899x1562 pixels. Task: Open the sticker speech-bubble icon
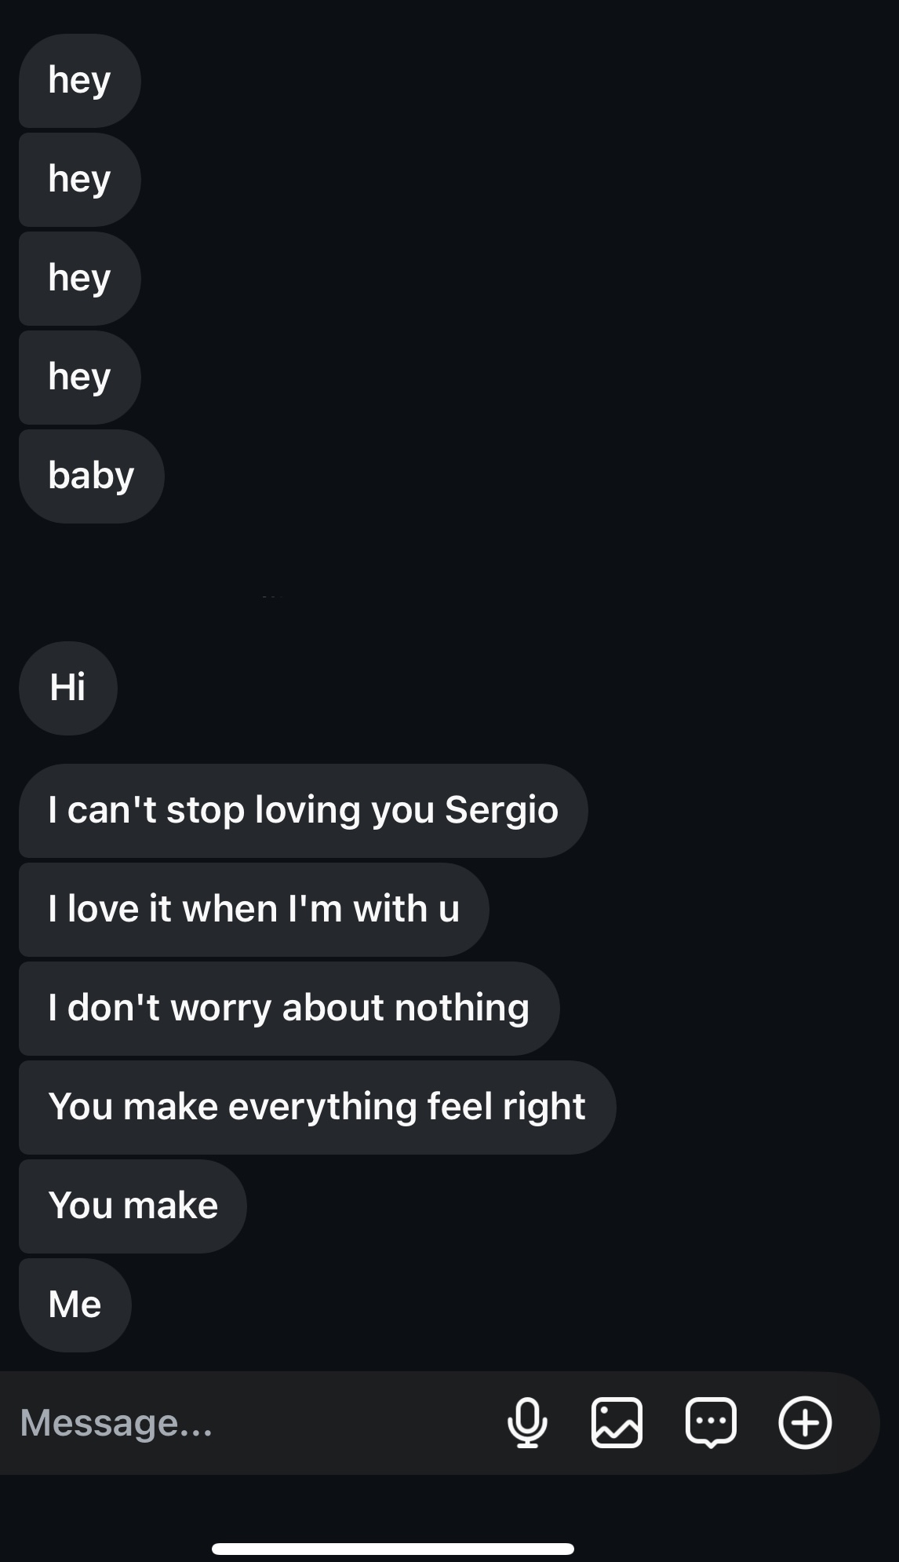tap(711, 1422)
